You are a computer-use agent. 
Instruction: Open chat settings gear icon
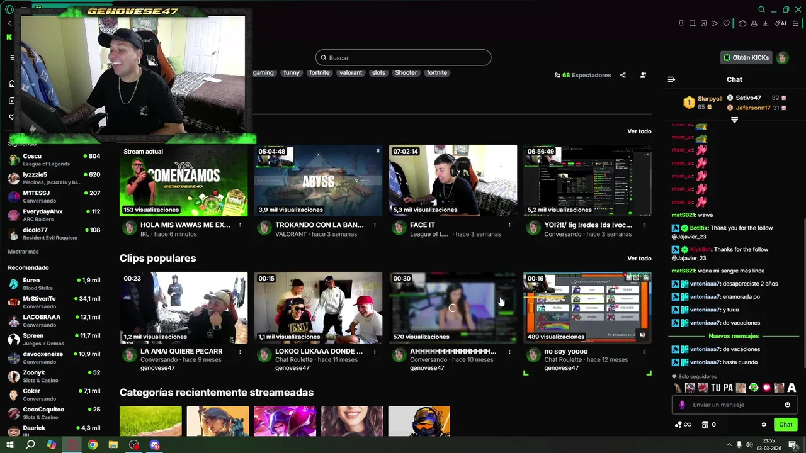point(764,425)
